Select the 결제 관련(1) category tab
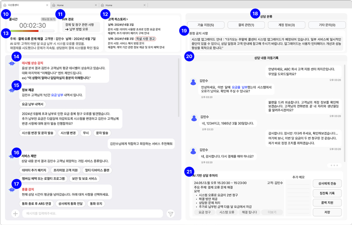 pyautogui.click(x=246, y=25)
